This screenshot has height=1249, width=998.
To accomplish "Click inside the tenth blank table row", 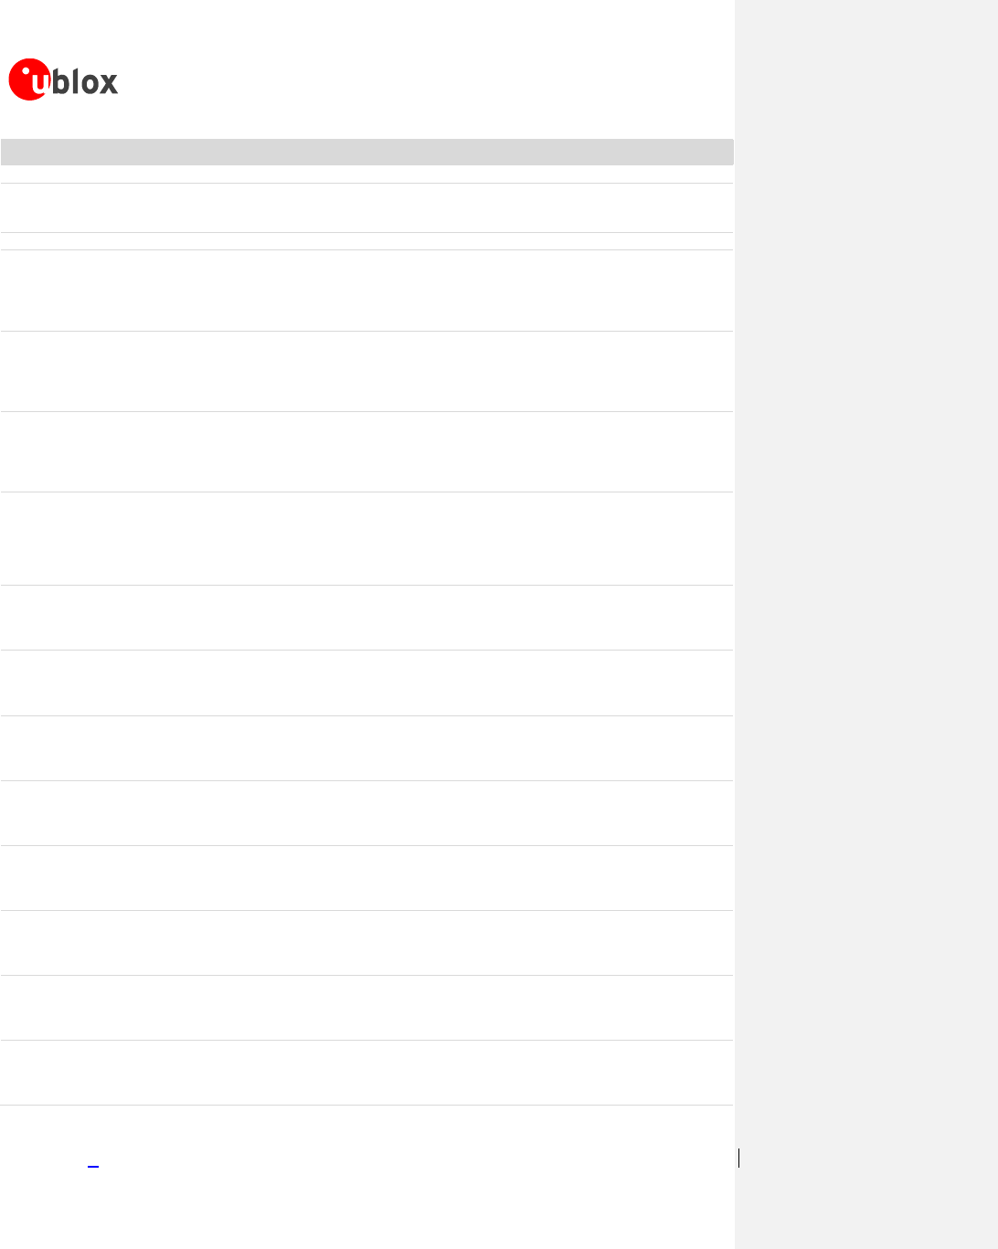I will [366, 748].
